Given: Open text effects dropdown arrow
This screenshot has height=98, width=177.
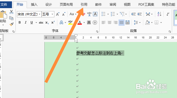Looking at the screenshot, I should point(65,22).
